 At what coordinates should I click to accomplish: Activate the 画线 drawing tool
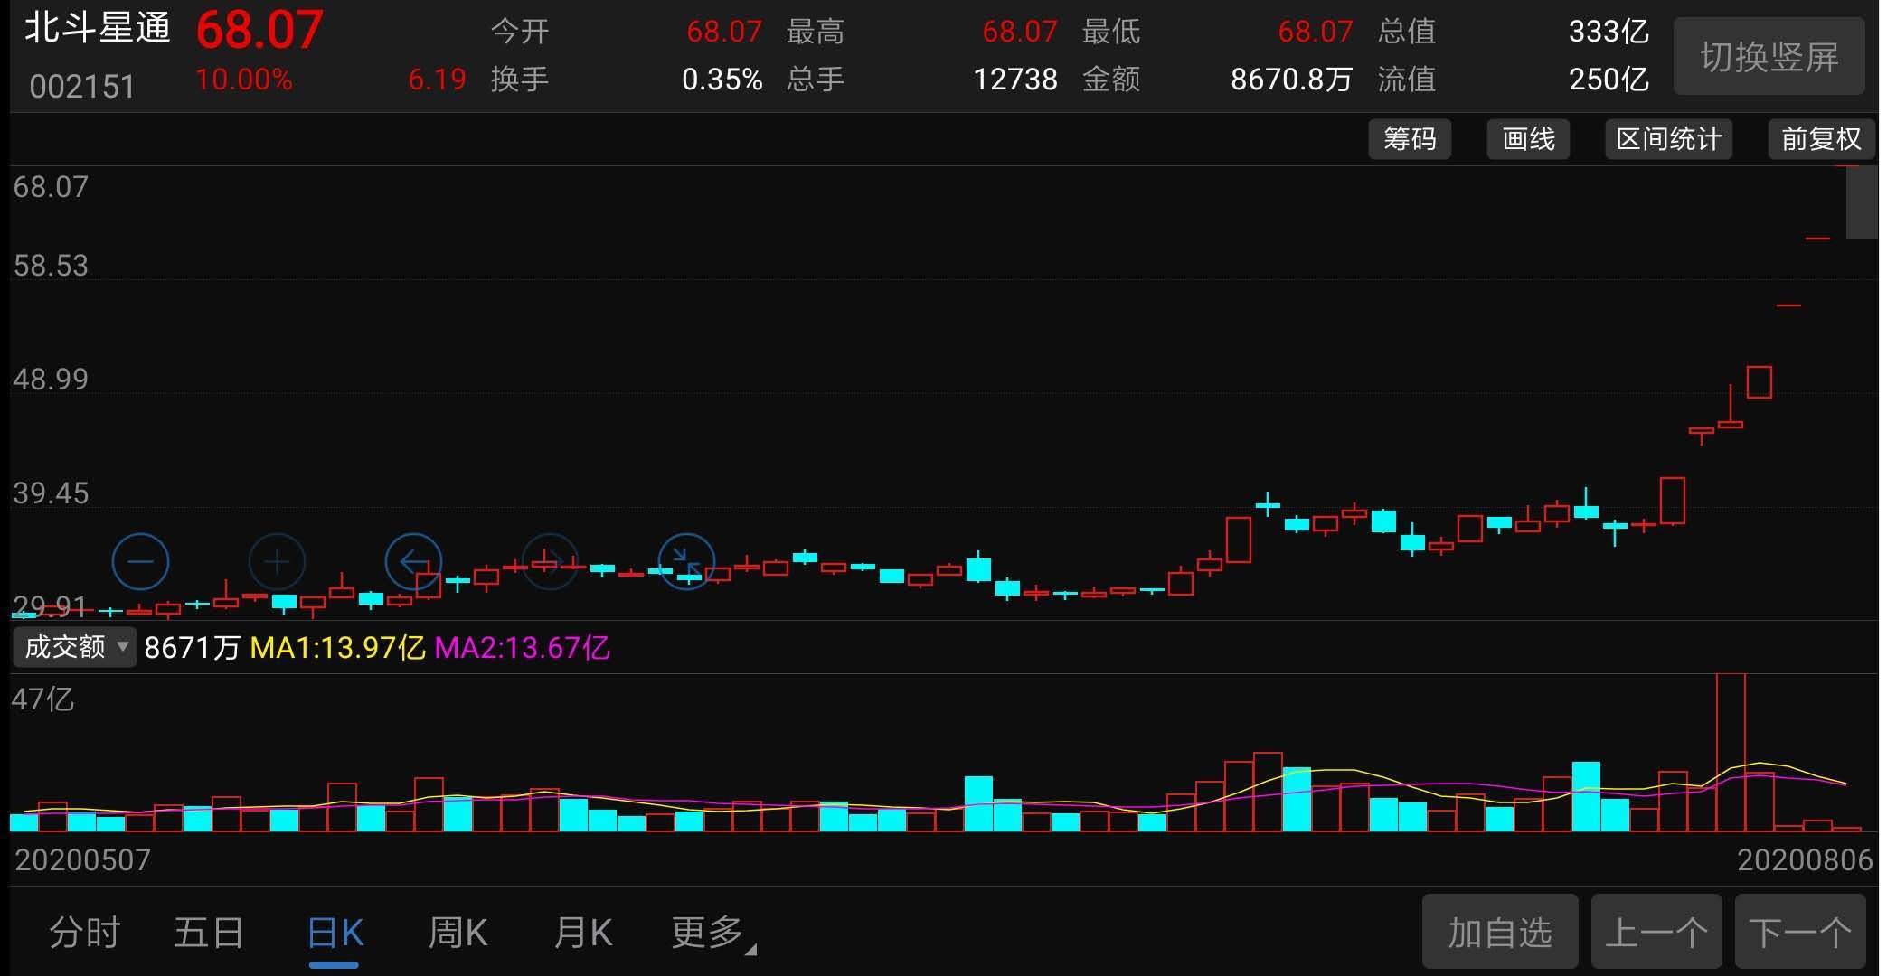pyautogui.click(x=1528, y=139)
